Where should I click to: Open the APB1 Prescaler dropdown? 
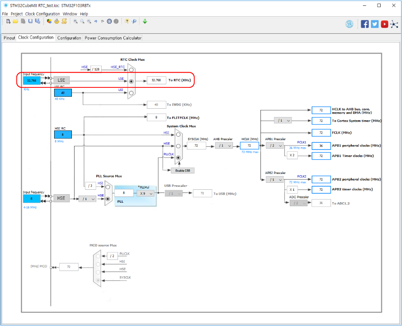tap(275, 145)
